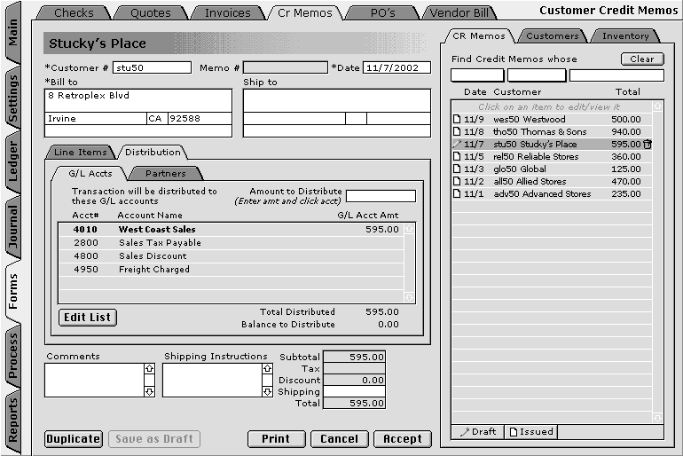
Task: Click the document icon beside glo50 Global
Action: [x=457, y=169]
